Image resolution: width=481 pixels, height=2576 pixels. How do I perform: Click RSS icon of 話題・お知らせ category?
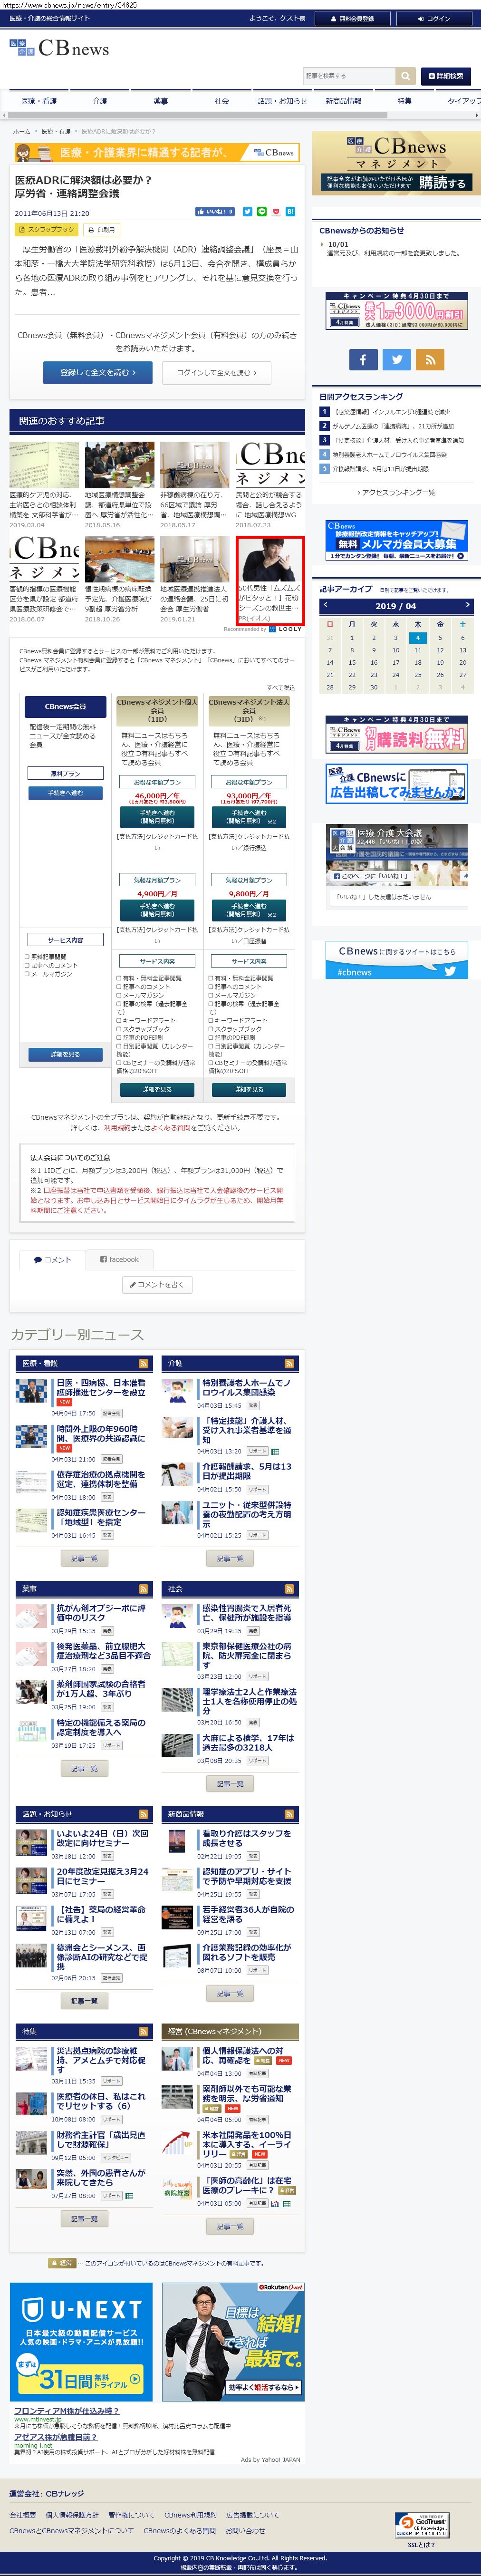[143, 1814]
